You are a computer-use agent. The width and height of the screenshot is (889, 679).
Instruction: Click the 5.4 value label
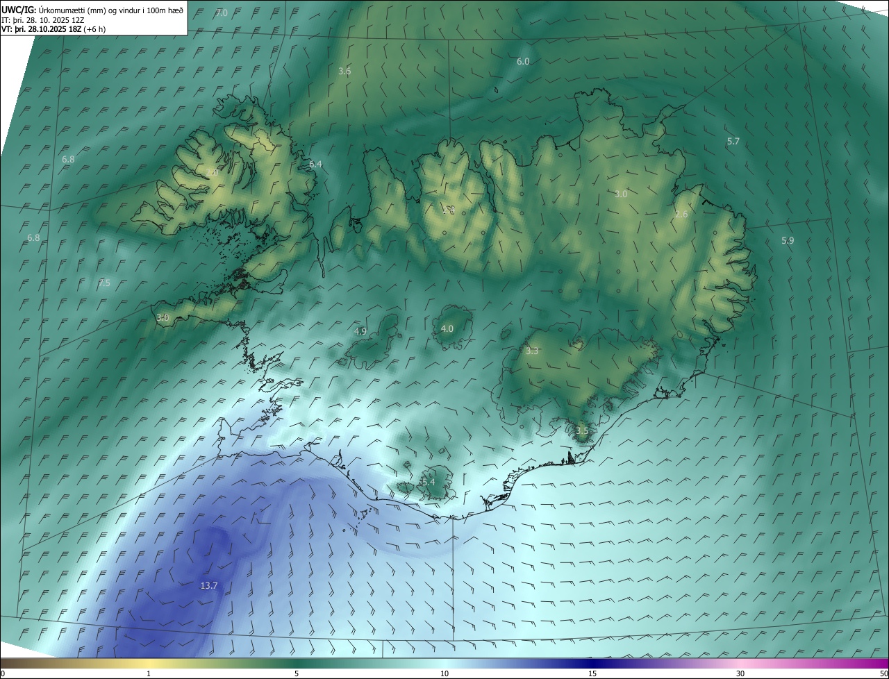(x=428, y=482)
